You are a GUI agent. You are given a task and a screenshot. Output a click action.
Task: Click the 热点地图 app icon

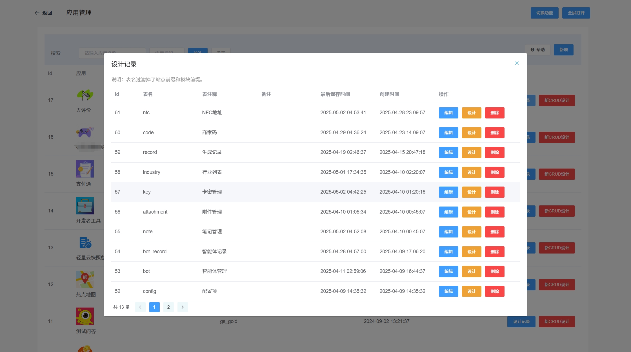tap(85, 279)
